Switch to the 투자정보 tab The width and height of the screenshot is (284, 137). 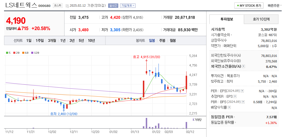tap(226, 19)
